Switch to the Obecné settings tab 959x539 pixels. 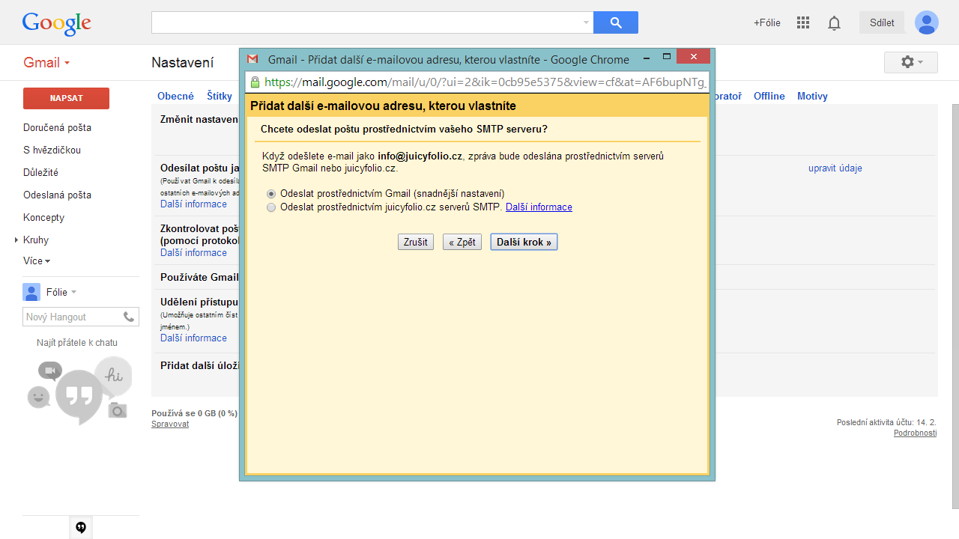click(175, 96)
